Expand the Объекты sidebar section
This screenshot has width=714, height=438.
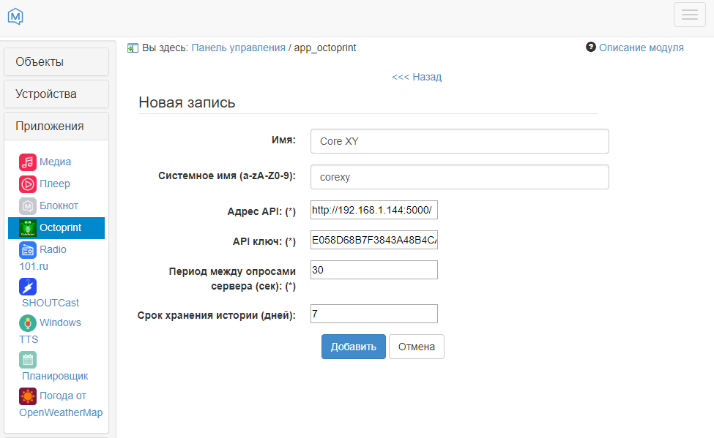click(x=56, y=62)
